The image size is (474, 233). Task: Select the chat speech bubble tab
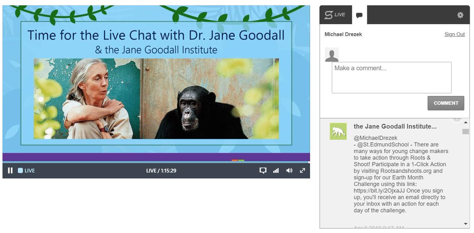point(359,15)
